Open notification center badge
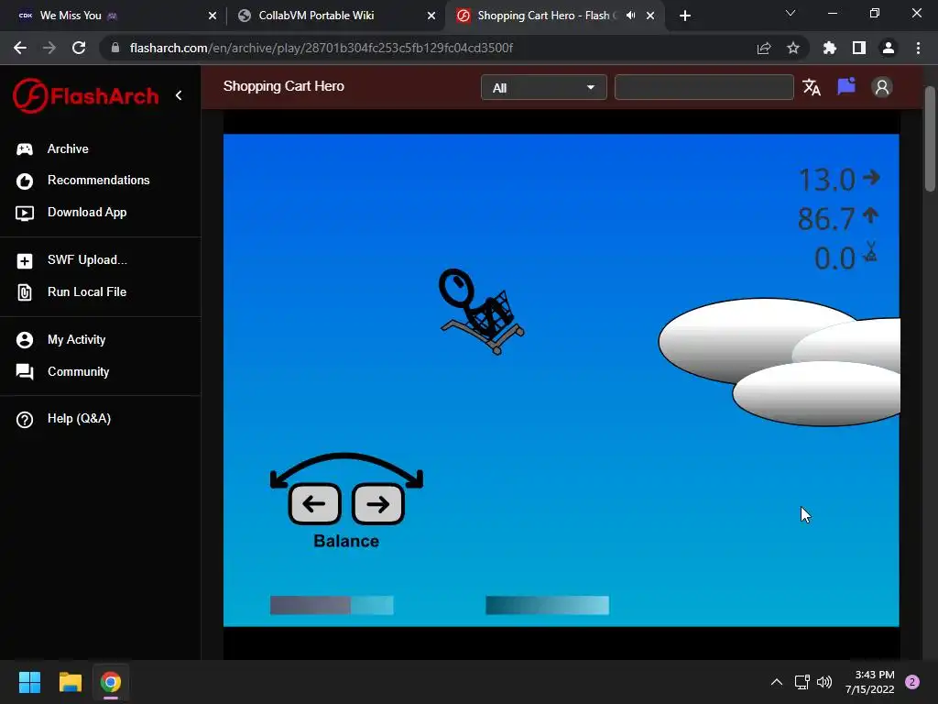938x704 pixels. [x=912, y=682]
